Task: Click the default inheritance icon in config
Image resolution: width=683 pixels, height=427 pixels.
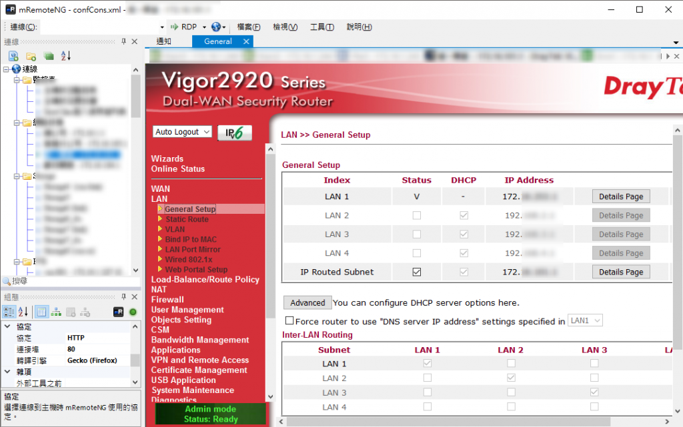Action: pos(85,312)
